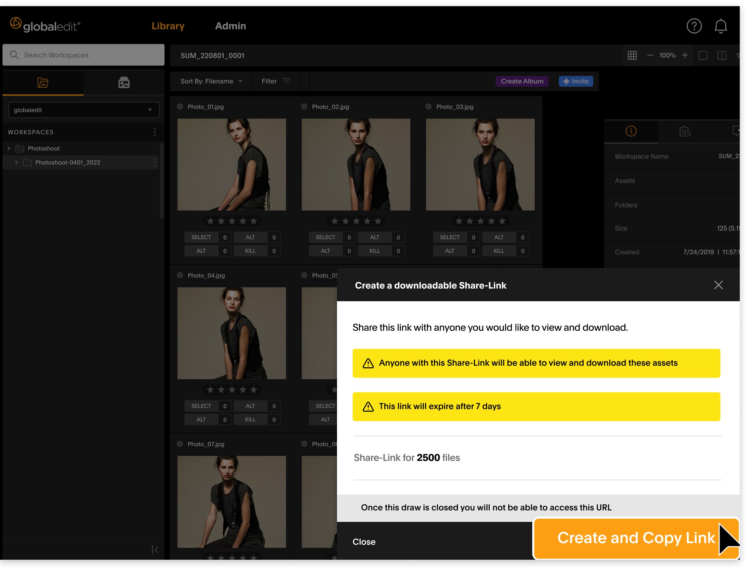Screen dimensions: 748x570
Task: Select split pane layout icon
Action: (x=722, y=55)
